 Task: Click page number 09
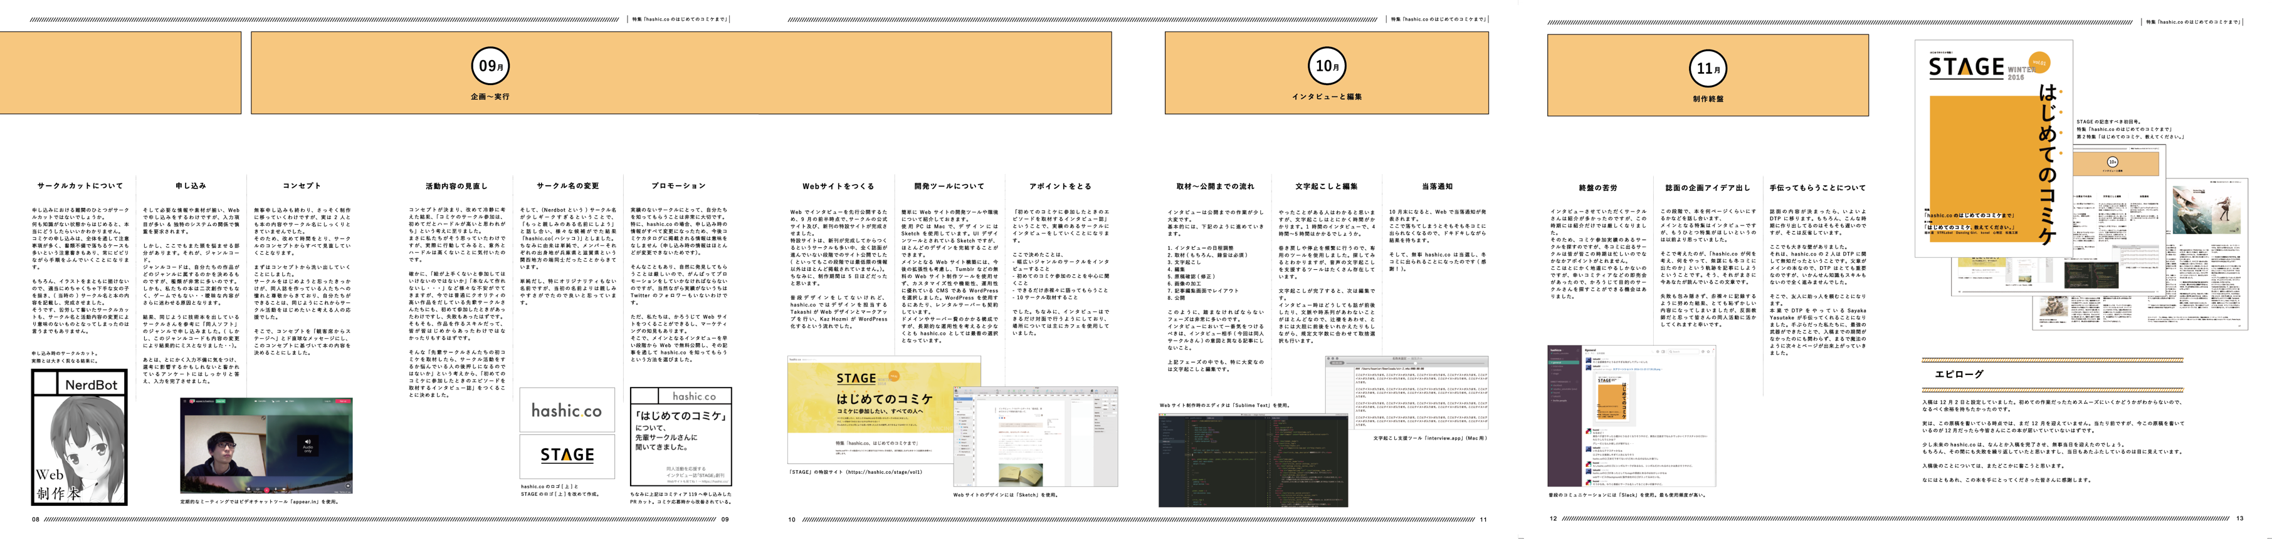pyautogui.click(x=725, y=520)
